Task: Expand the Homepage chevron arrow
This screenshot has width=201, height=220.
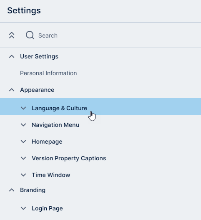Action: pos(23,142)
